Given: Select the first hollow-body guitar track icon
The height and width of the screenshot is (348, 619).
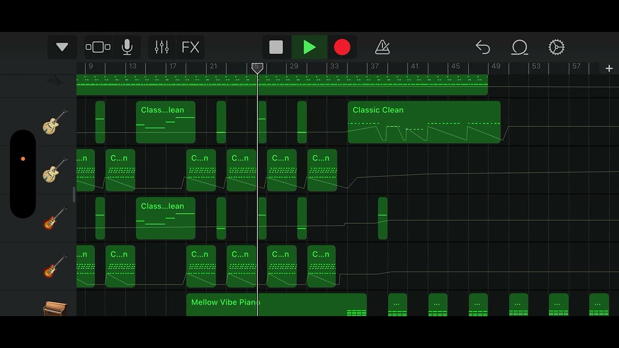Looking at the screenshot, I should tap(55, 122).
